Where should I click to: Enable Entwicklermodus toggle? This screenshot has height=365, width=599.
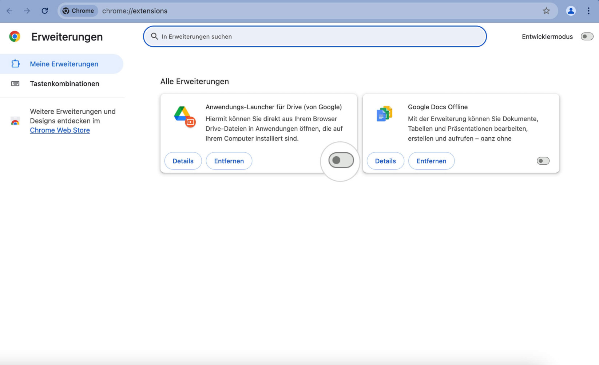587,36
